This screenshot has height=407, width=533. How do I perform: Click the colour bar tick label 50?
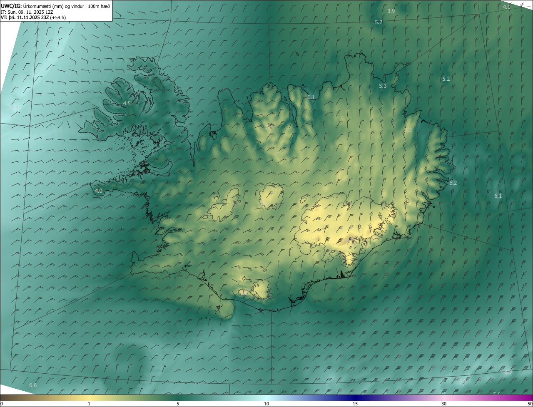530,404
